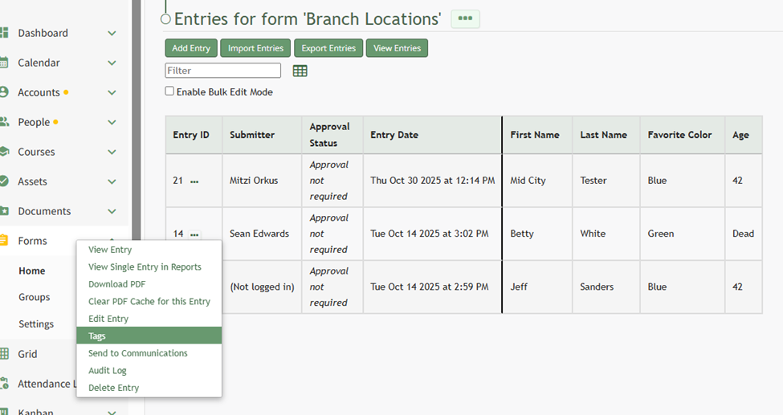
Task: Select Tags from the context menu
Action: tap(97, 336)
